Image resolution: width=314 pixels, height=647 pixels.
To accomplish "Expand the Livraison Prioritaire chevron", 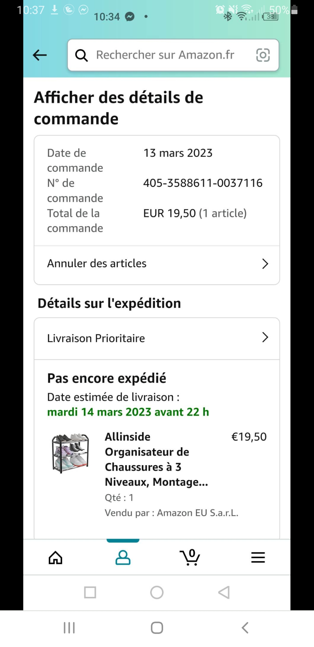I will tap(265, 337).
